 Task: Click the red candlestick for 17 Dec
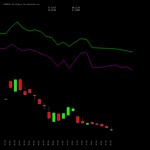point(82,122)
